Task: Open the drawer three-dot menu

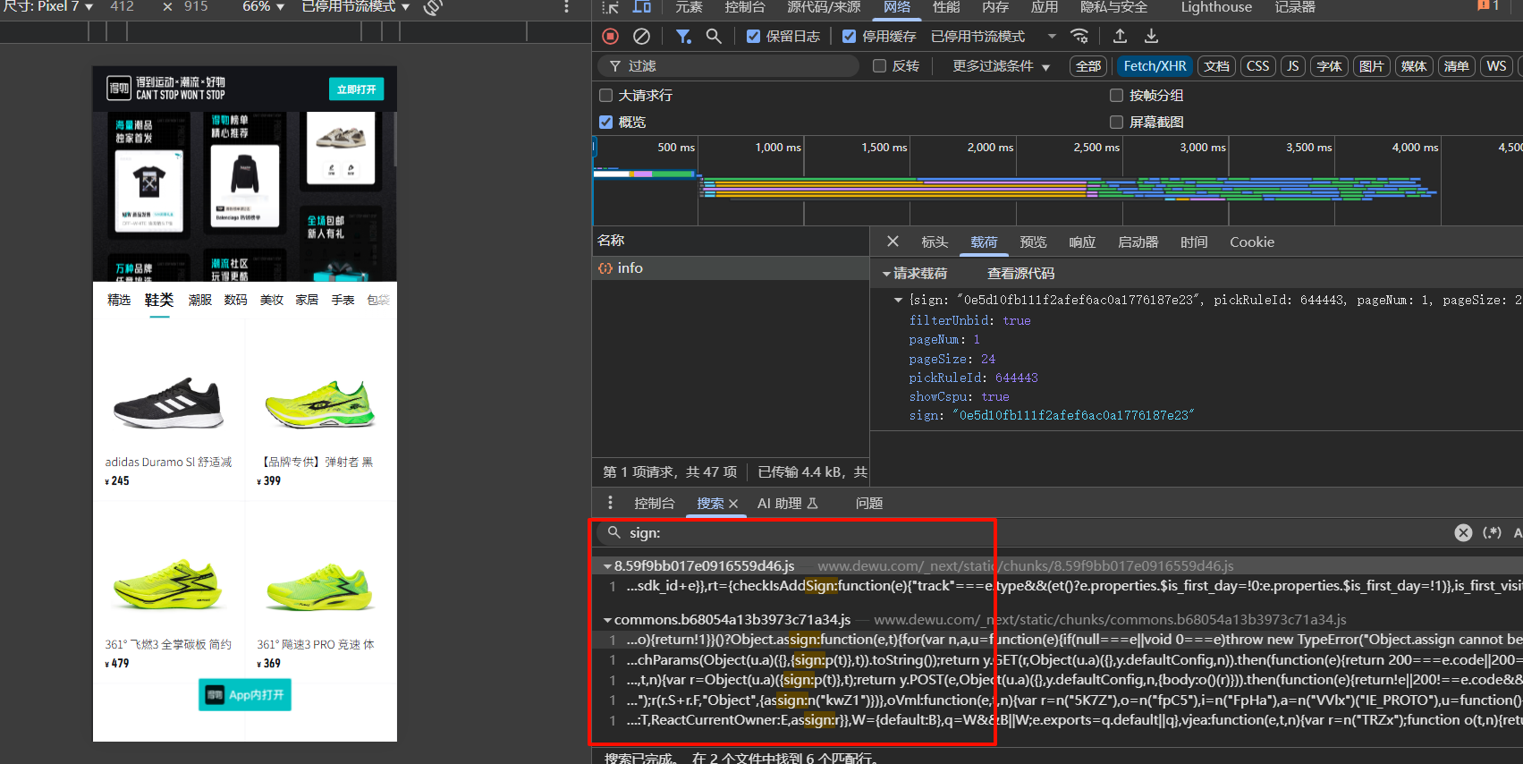Action: [611, 503]
